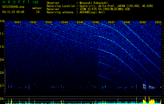Click the 0946 time marker
The width and height of the screenshot is (164, 104).
click(96, 22)
